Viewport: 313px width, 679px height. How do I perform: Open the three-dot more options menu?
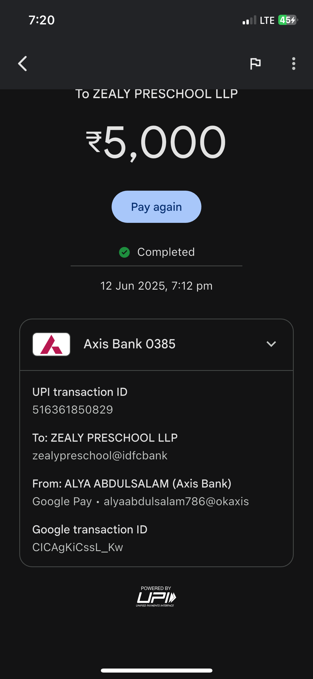[x=293, y=64]
